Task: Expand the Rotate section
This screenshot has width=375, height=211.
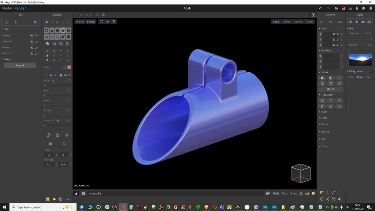Action: coord(324,132)
